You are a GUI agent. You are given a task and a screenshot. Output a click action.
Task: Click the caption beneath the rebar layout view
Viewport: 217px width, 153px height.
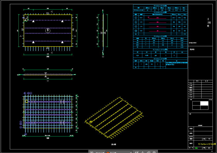pos(48,138)
